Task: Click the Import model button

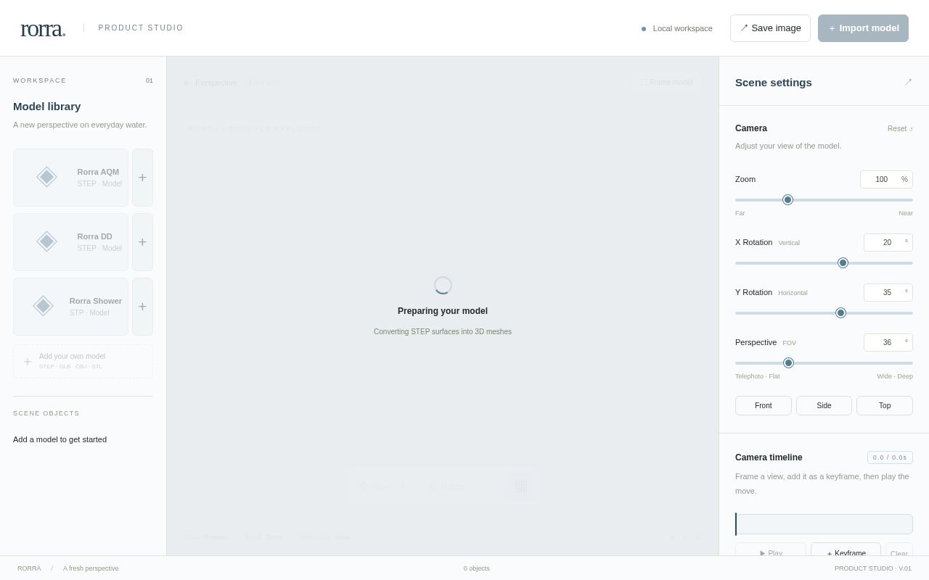Action: coord(863,28)
